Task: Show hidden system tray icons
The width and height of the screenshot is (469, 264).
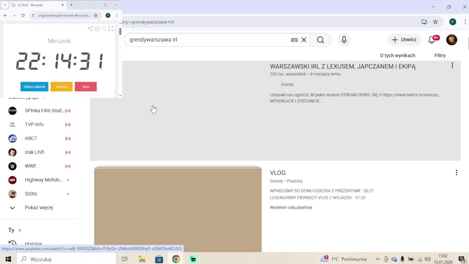Action: pyautogui.click(x=377, y=259)
